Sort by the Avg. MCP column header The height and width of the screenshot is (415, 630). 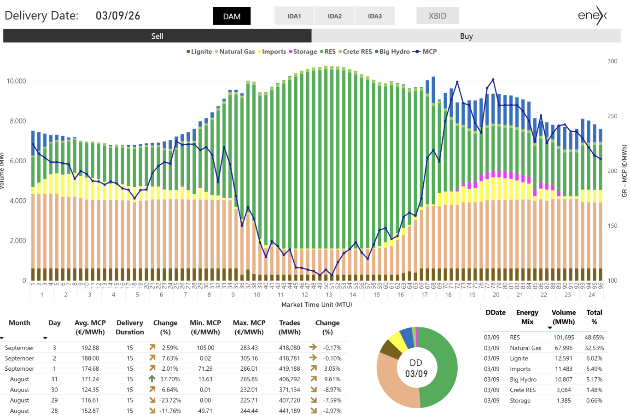90,327
